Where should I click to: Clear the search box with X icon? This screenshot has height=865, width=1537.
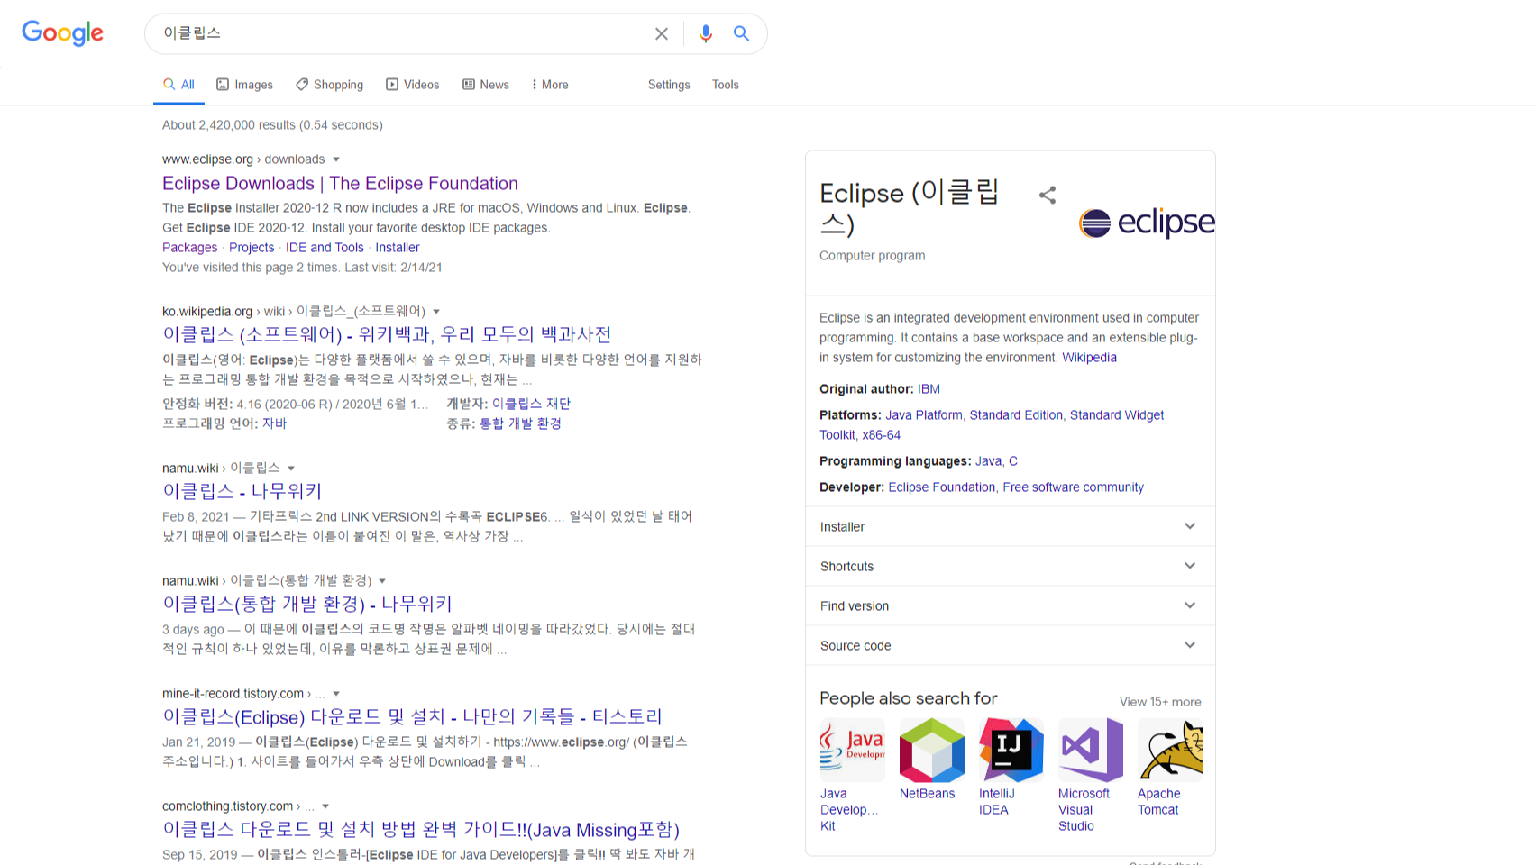pos(662,33)
